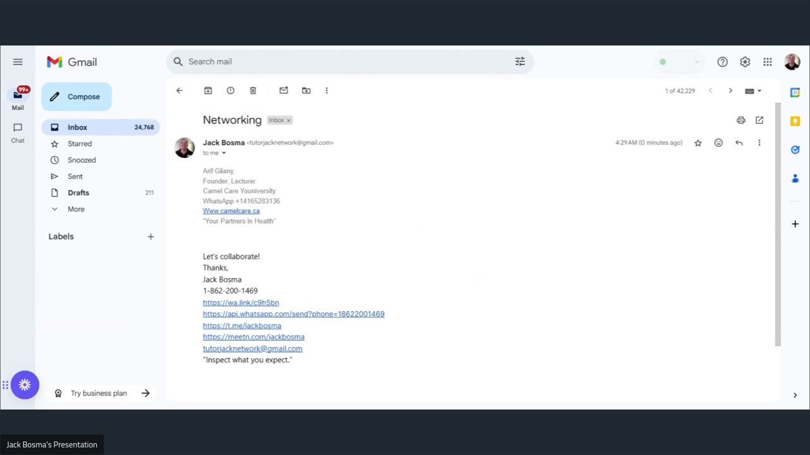Image resolution: width=810 pixels, height=455 pixels.
Task: Open the Support help icon
Action: 723,62
